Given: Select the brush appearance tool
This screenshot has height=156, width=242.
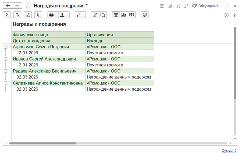Looking at the screenshot, I should [x=79, y=15].
